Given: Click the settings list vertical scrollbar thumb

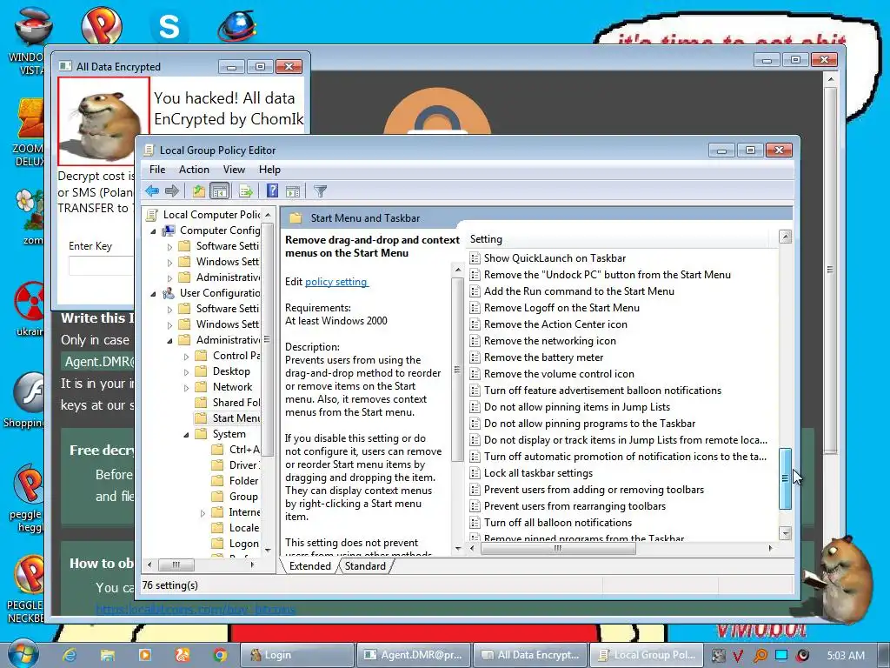Looking at the screenshot, I should click(785, 478).
